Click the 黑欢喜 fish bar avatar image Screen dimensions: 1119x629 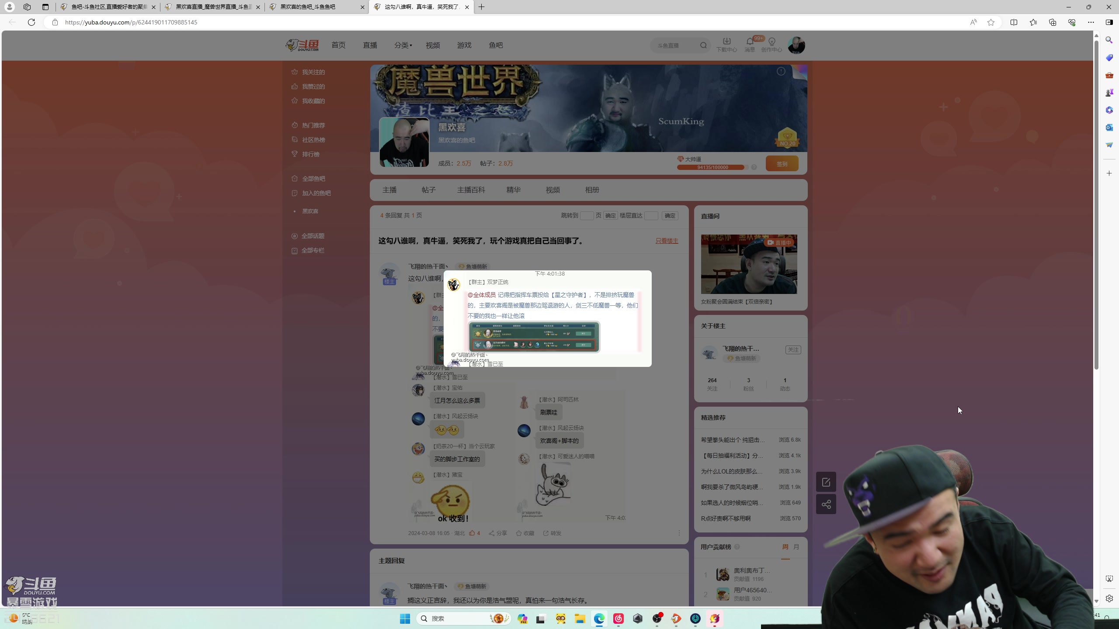point(404,142)
